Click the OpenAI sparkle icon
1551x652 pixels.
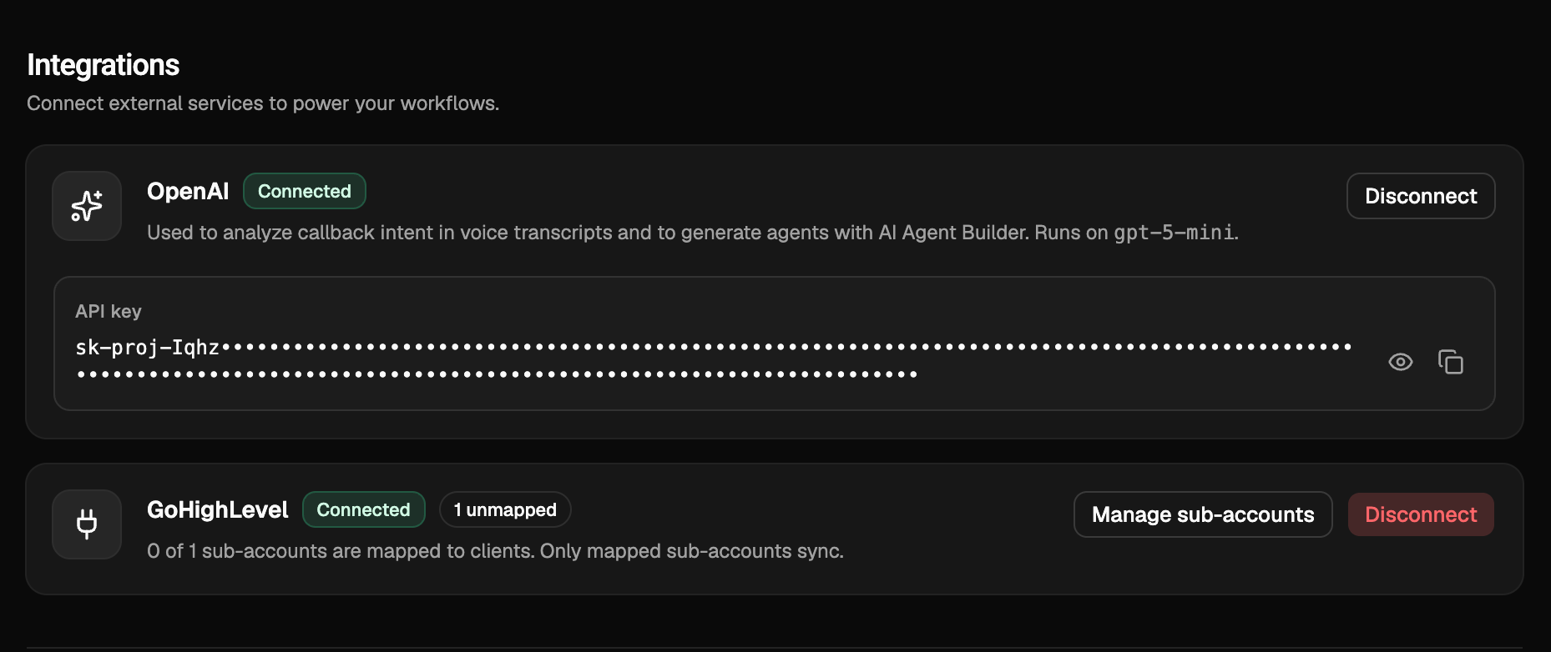pyautogui.click(x=87, y=206)
